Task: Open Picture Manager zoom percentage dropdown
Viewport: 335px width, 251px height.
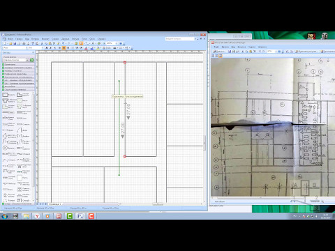Action: coord(276,52)
